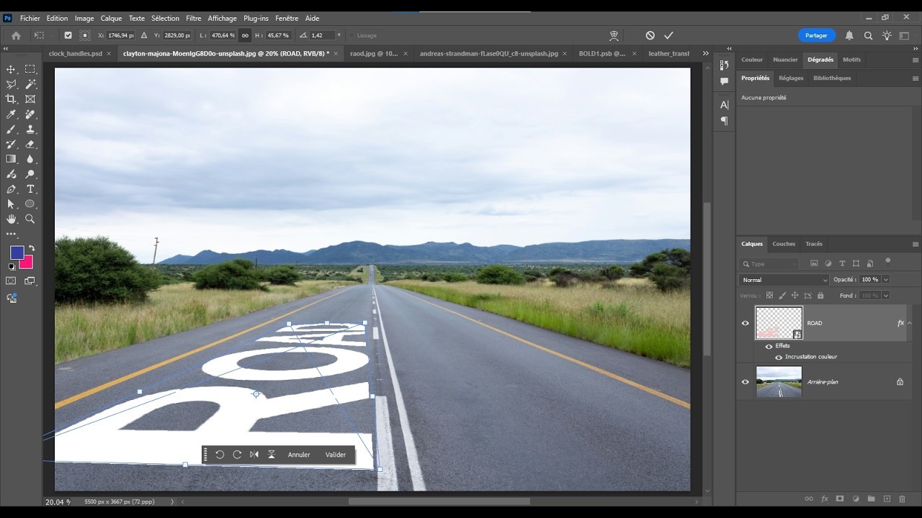Switch to the raod.jpg document tab
Viewport: 922px width, 518px height.
pos(374,53)
